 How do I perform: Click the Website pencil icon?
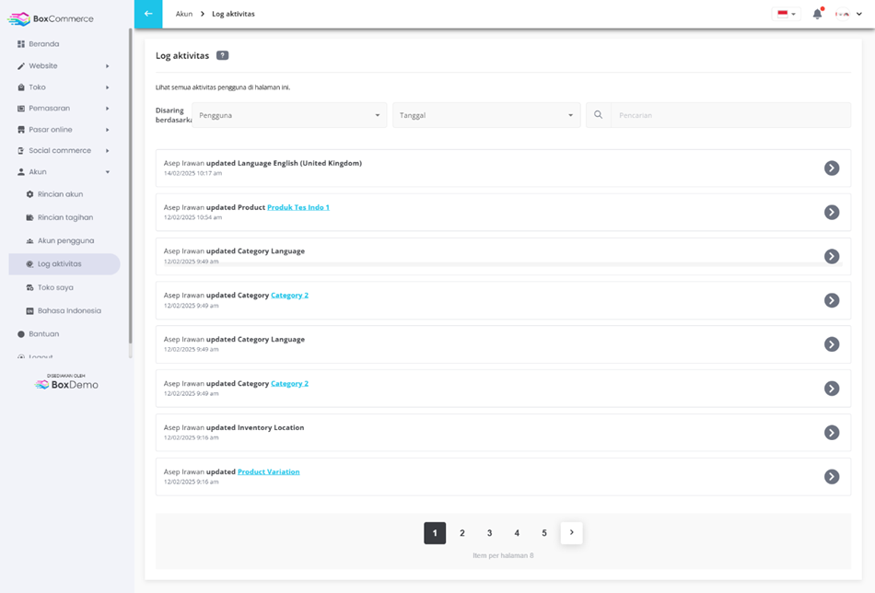[21, 65]
